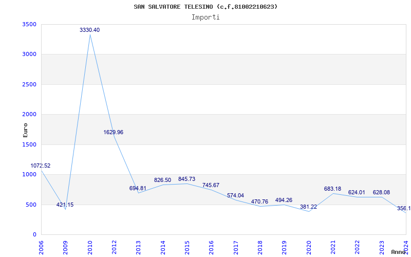Select the 1072.52 data label

pos(41,166)
